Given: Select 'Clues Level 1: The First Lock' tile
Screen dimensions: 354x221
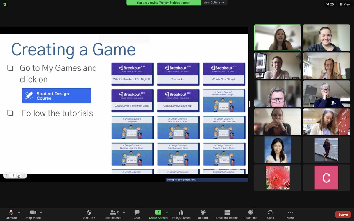Looking at the screenshot, I should coord(132,100).
